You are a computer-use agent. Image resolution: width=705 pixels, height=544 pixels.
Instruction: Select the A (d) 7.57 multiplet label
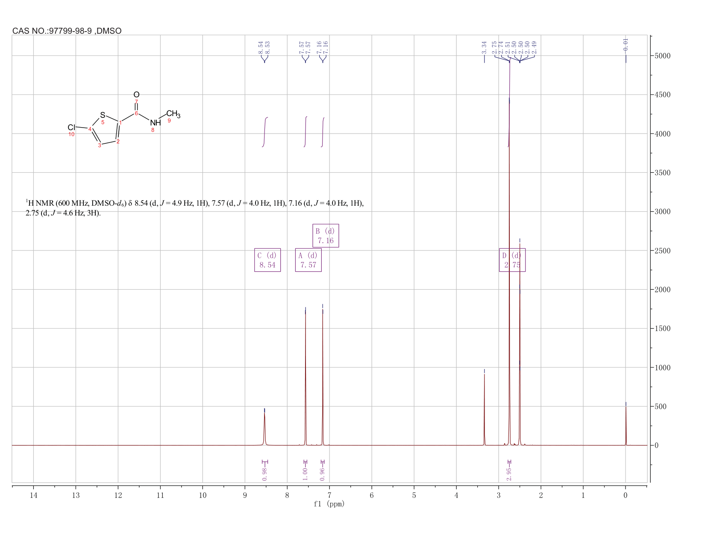[x=308, y=260]
